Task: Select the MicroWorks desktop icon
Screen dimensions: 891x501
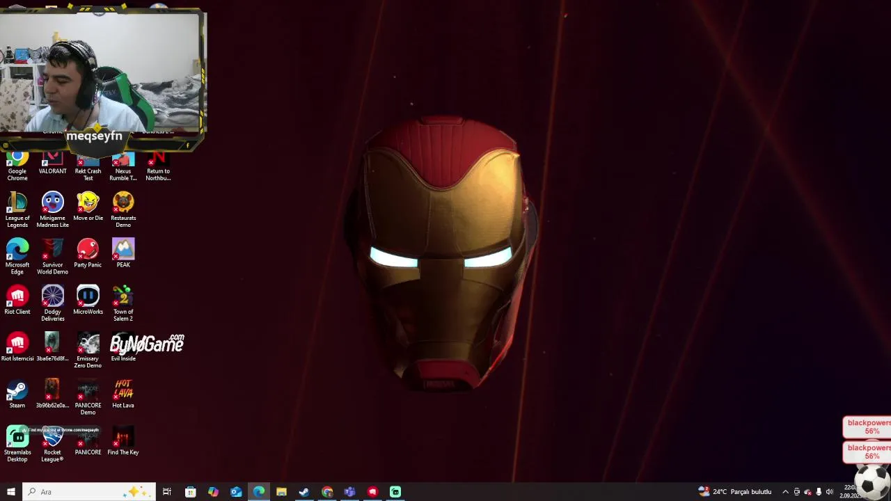Action: pyautogui.click(x=88, y=300)
